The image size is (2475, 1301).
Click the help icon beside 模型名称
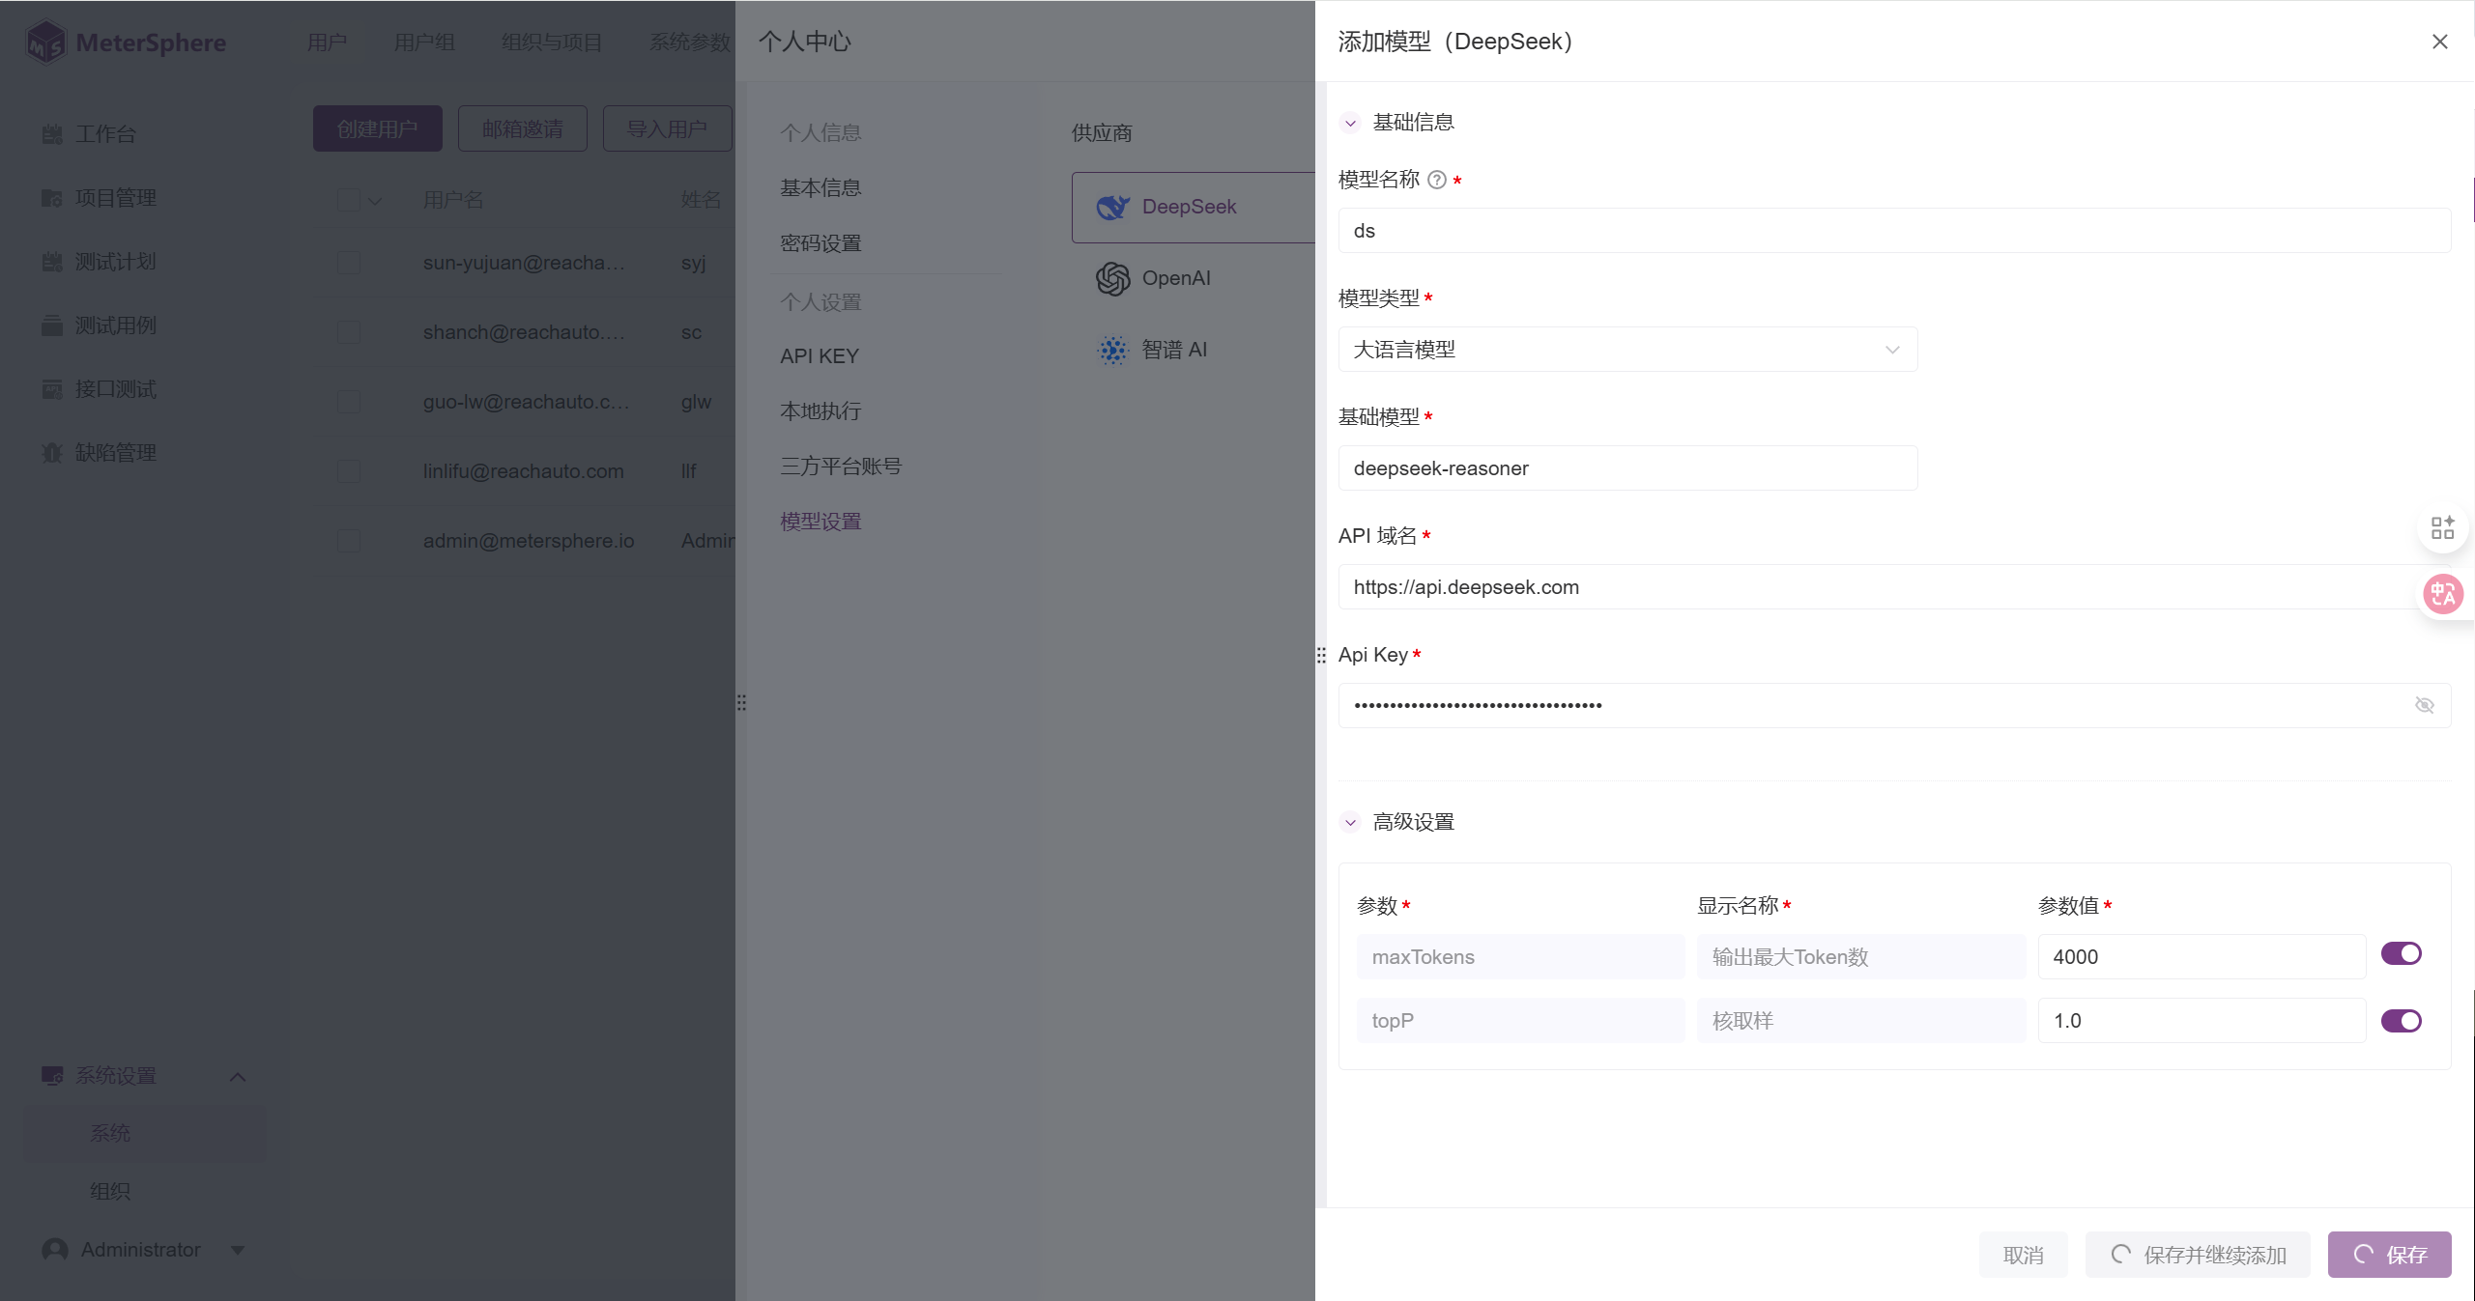(x=1437, y=180)
